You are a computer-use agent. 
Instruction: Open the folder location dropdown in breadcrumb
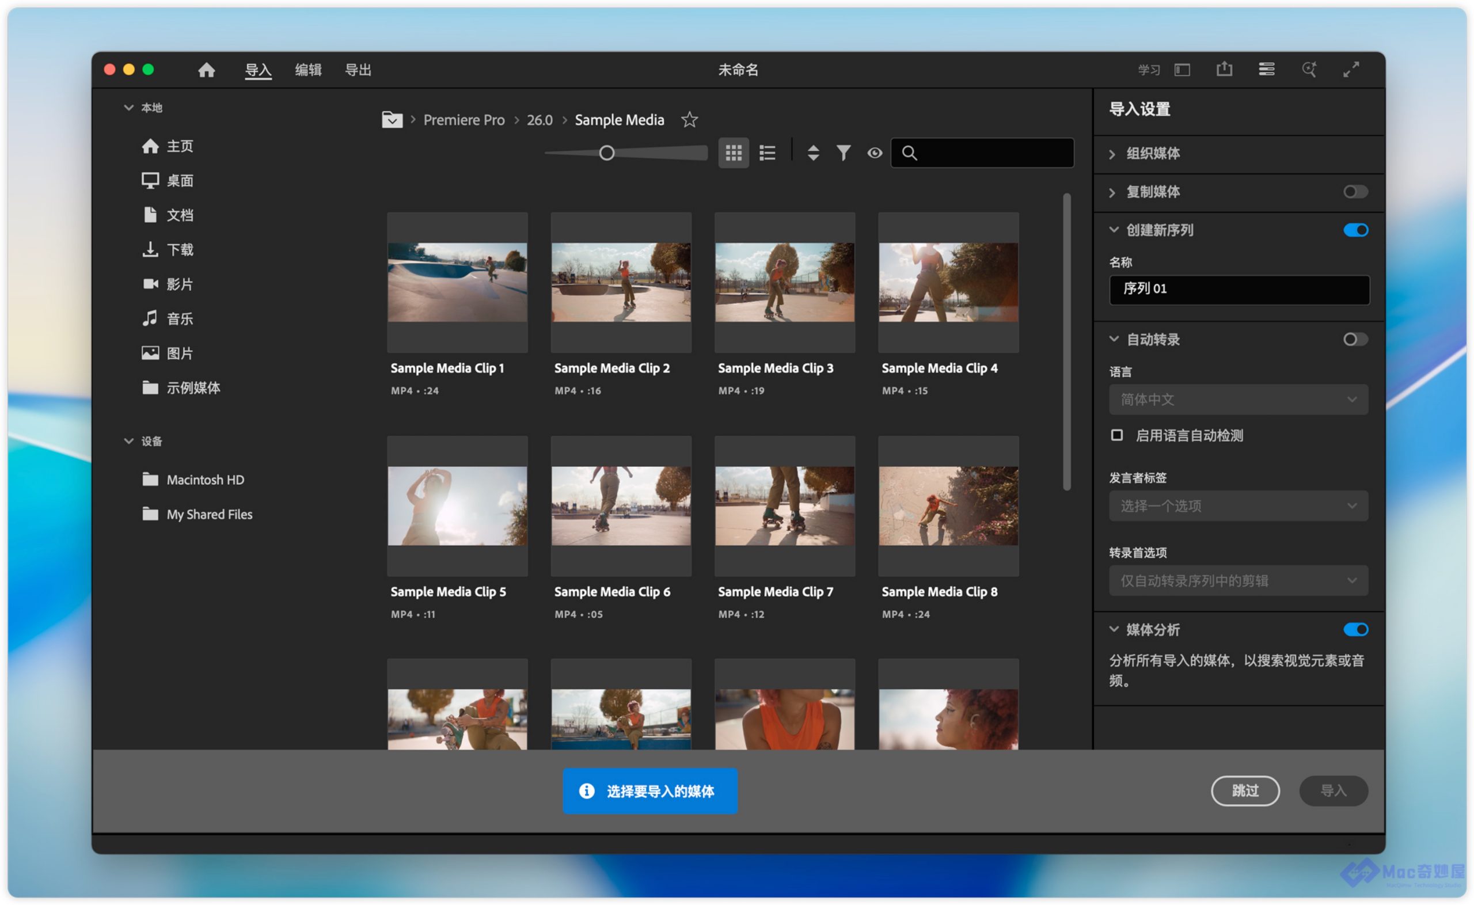(392, 120)
